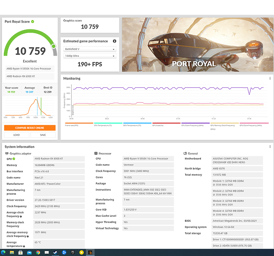Open Google Chrome from the taskbar
The image size is (274, 256).
tap(38, 252)
